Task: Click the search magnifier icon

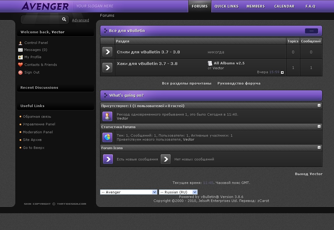Action: pos(64,20)
